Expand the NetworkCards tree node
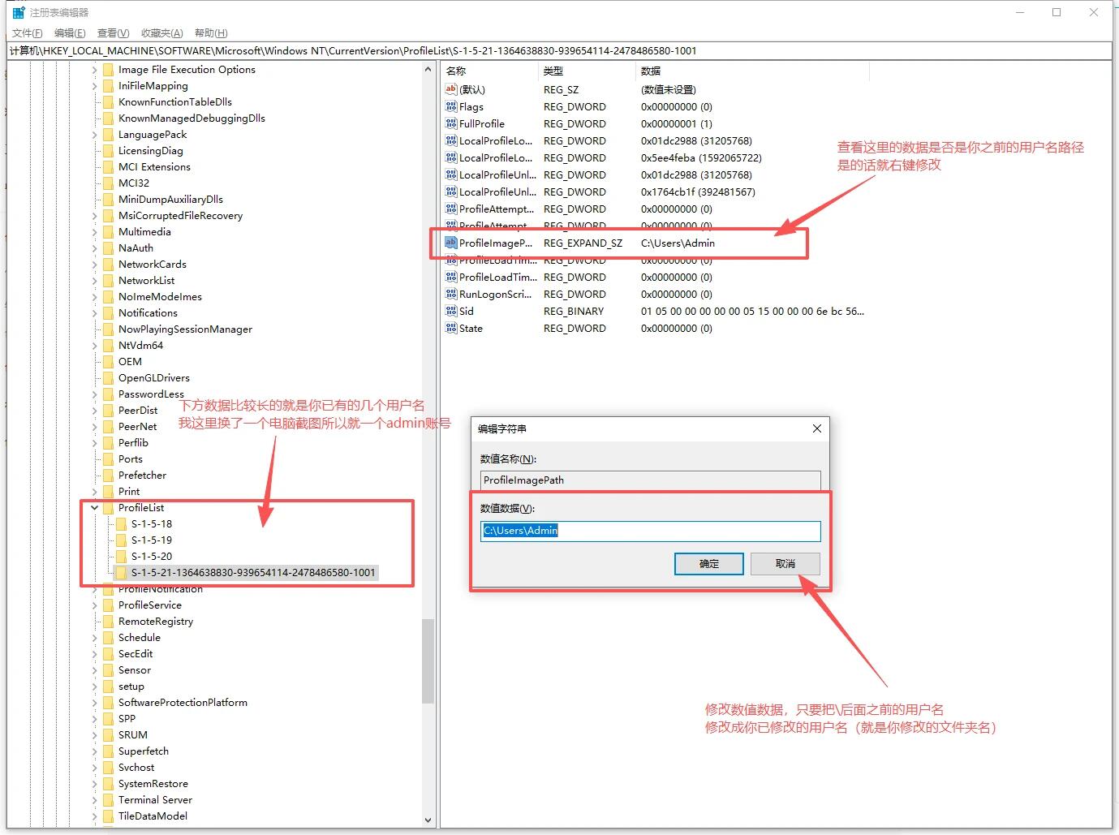This screenshot has height=835, width=1119. 94,265
